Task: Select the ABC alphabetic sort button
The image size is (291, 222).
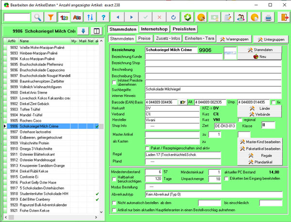Action: pos(77,17)
